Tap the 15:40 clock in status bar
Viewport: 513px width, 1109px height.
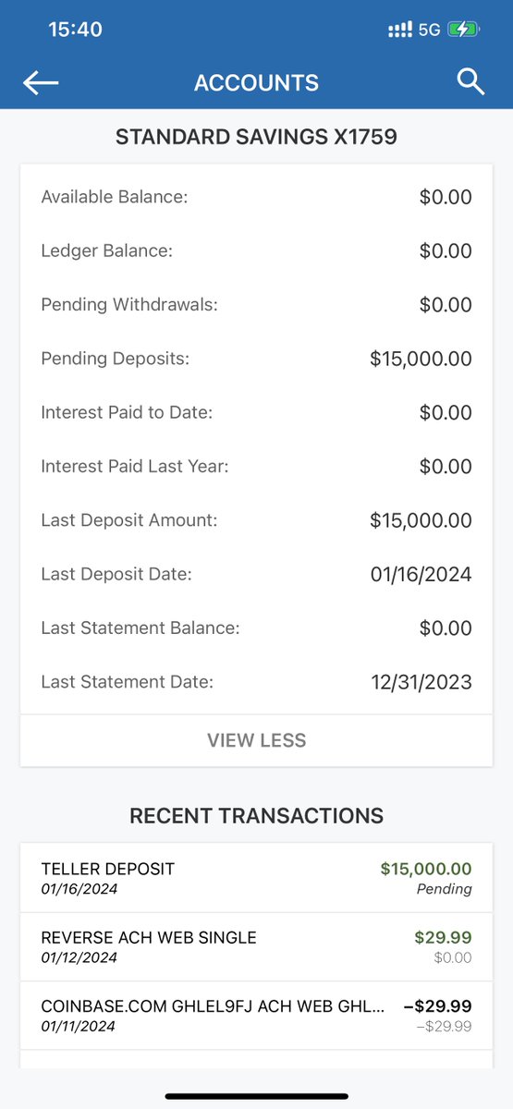point(75,30)
